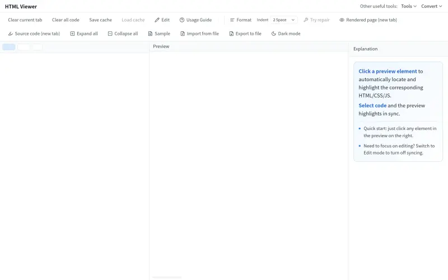Click the HTML Viewer title
Screen dimensions: 448x280
coord(21,6)
